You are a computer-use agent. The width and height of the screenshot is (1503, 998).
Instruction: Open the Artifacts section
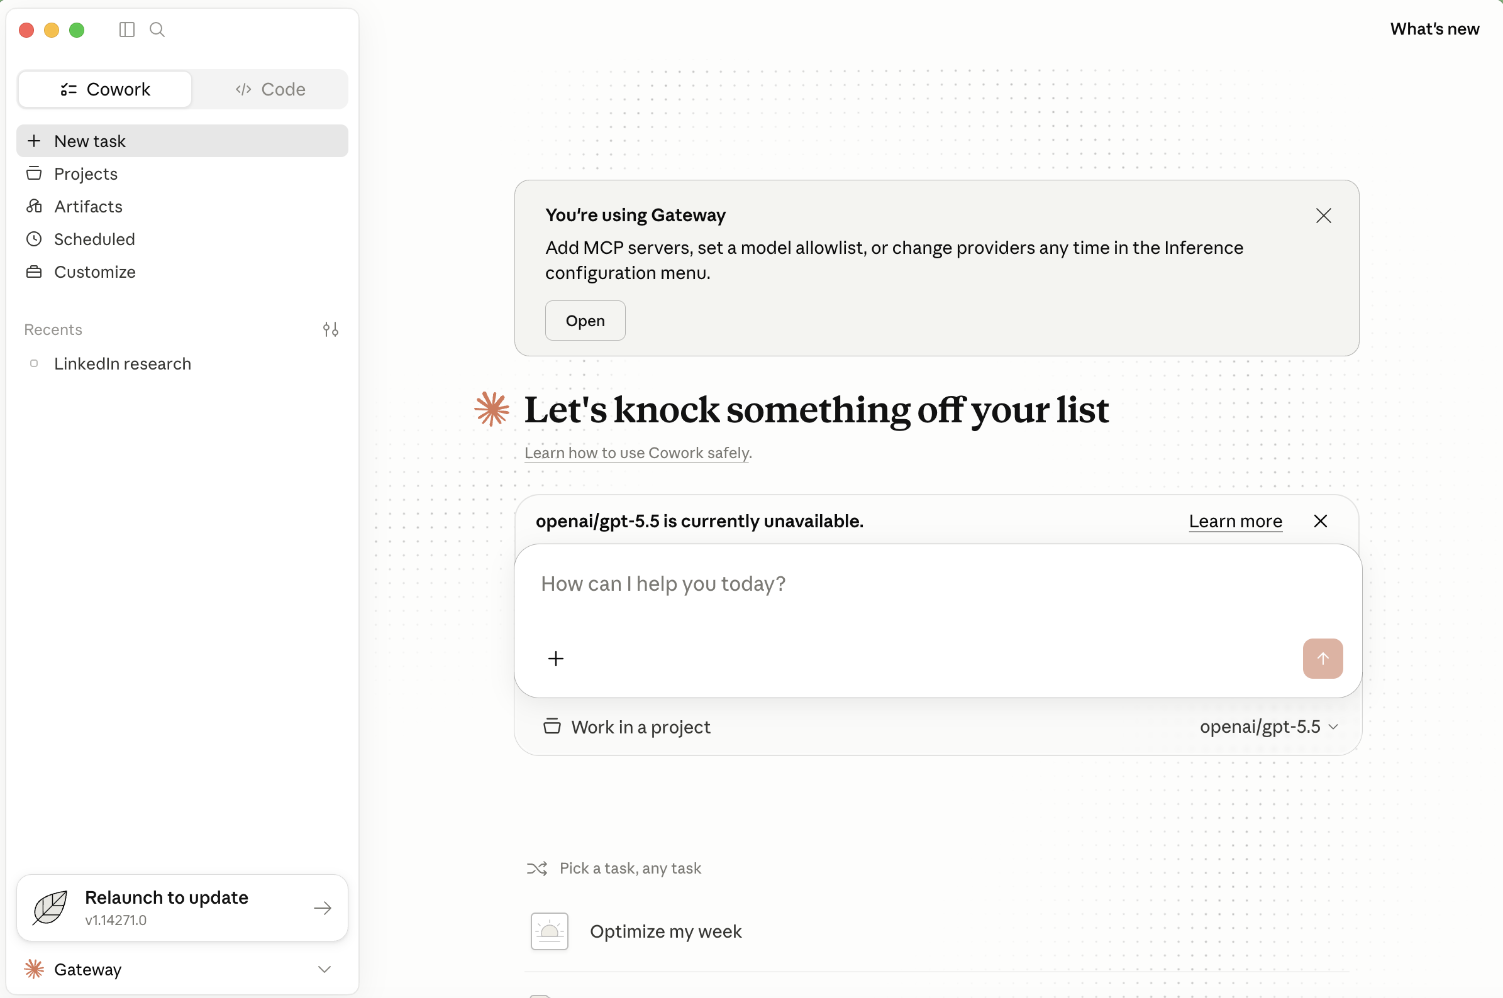tap(182, 206)
